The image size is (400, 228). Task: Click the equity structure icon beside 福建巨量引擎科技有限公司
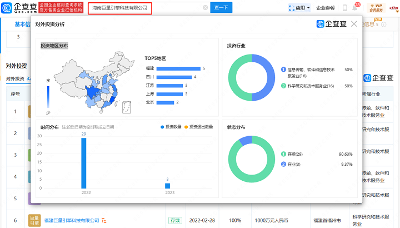pos(104,220)
